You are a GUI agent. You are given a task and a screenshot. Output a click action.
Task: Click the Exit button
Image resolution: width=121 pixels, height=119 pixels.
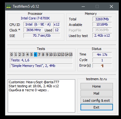(x=97, y=107)
